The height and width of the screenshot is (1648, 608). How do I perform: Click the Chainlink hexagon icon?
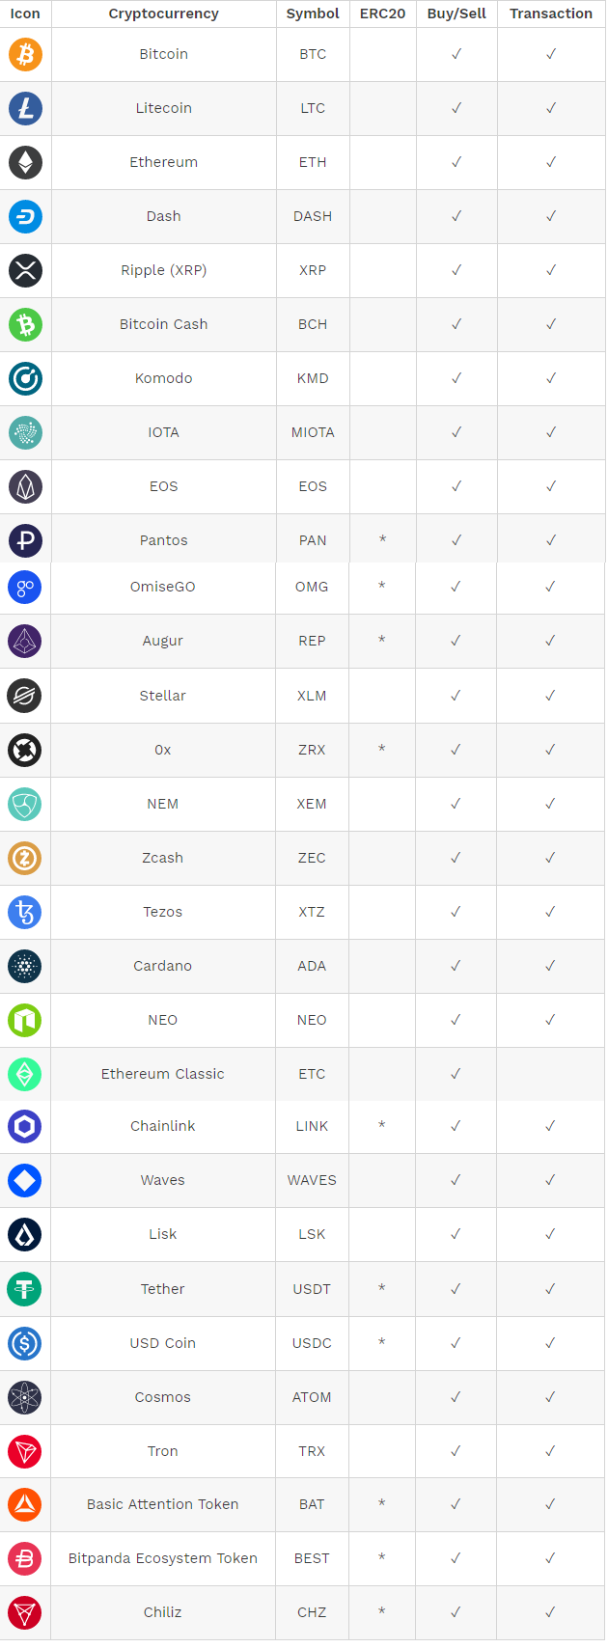[x=25, y=1126]
